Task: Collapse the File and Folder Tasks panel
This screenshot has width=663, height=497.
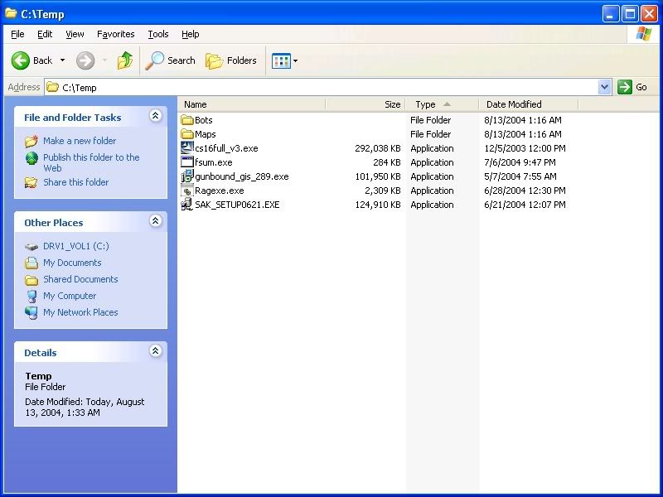Action: [155, 117]
